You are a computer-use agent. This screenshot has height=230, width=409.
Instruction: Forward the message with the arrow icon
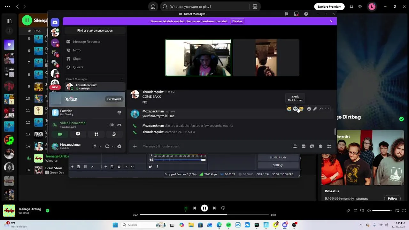click(321, 109)
